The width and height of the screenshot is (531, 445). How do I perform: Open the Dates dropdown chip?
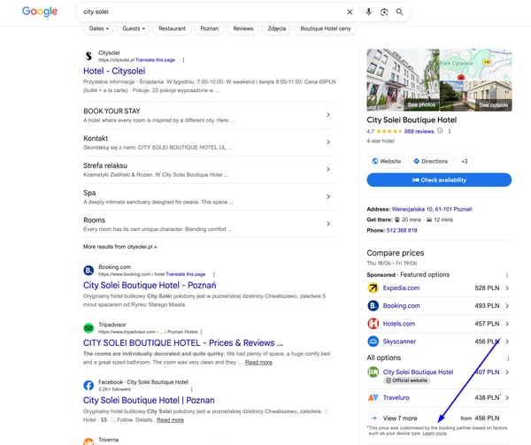point(99,29)
